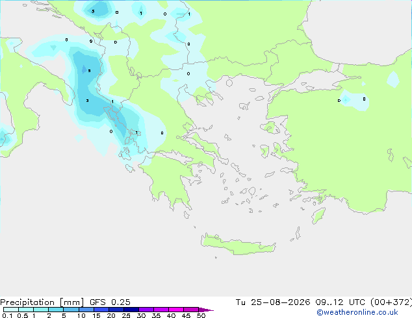
Task: Click the 25–30 mm legend swatch
Action: pyautogui.click(x=131, y=310)
